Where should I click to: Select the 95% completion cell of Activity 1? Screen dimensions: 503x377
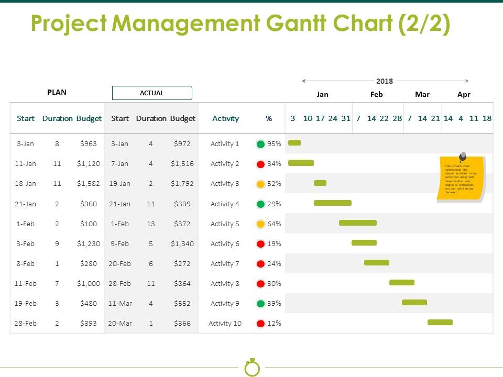pos(275,143)
